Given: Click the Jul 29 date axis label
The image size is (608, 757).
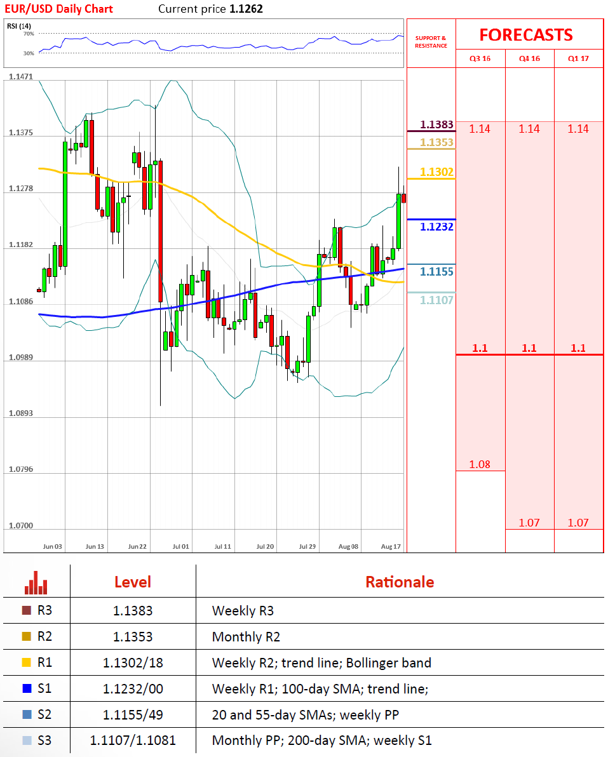Looking at the screenshot, I should coord(307,547).
